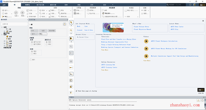This screenshot has height=110, width=206.
Task: Select the zoom magnifier tool
Action: 71,30
